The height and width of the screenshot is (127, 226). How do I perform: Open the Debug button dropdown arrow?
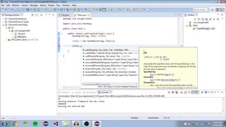tap(58, 10)
